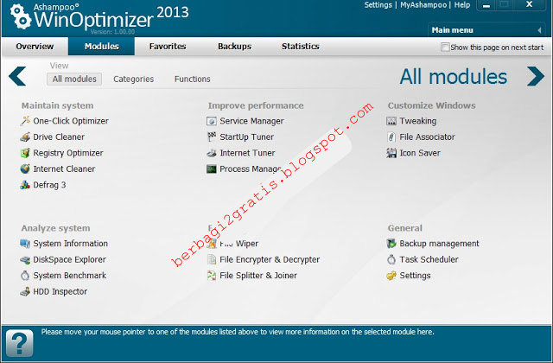Open Defrag 3 module
The height and width of the screenshot is (363, 553).
point(49,185)
